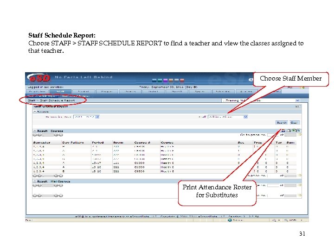The height and width of the screenshot is (250, 334).
Task: Click the Mini Courses Go to page no. field
Action: [273, 185]
